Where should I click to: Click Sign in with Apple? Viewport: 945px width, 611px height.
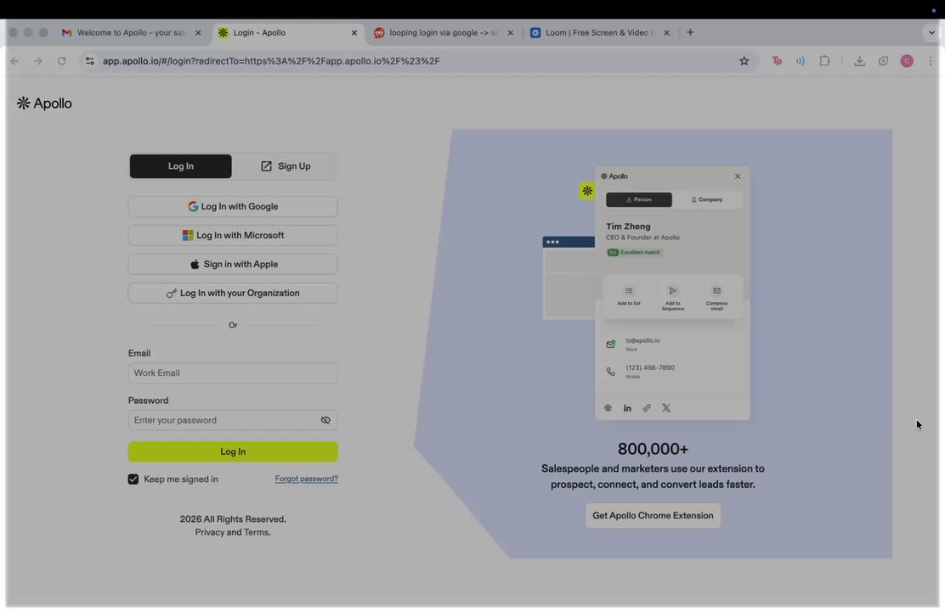(x=233, y=264)
